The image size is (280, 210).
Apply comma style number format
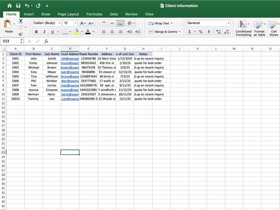(209, 32)
